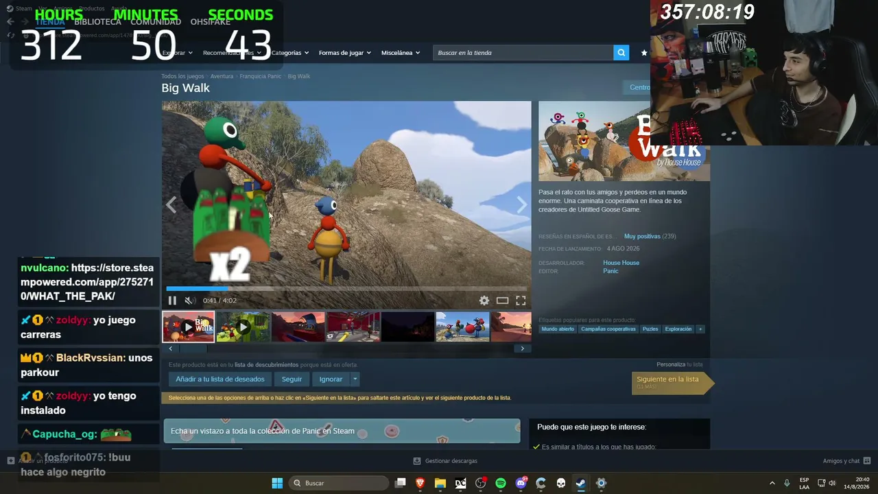
Task: Click the star icon next to store search
Action: 643,53
